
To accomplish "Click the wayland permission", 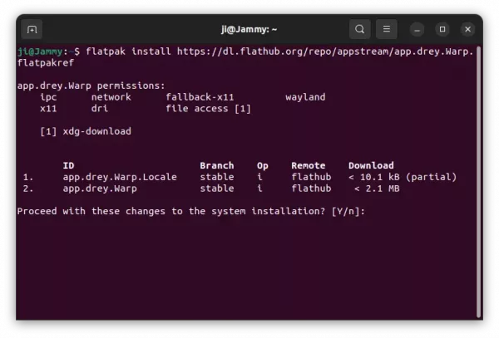I will [x=305, y=97].
